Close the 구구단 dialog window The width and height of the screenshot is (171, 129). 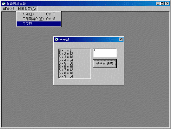coord(121,39)
